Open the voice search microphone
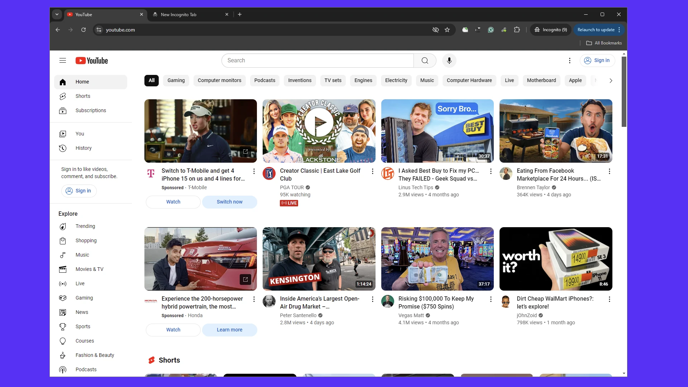This screenshot has height=387, width=688. coord(449,61)
